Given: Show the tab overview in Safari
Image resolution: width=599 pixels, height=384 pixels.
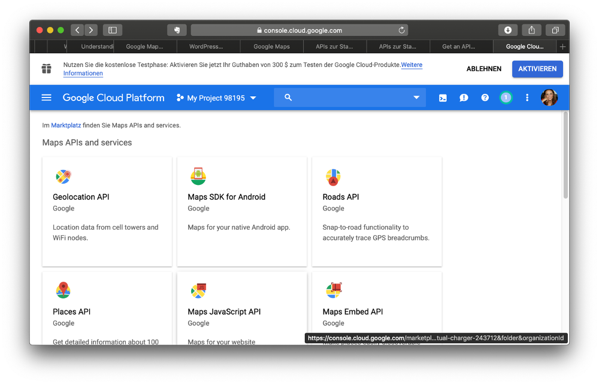Looking at the screenshot, I should [x=555, y=30].
